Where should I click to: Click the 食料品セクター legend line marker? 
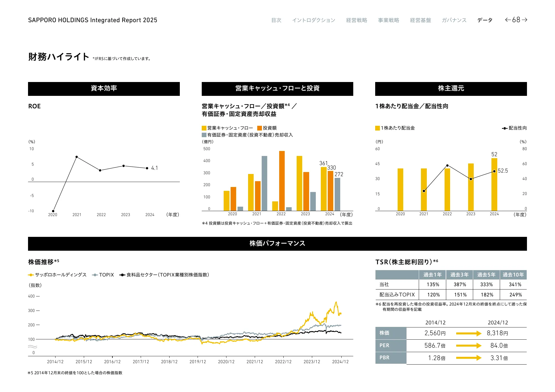[122, 275]
